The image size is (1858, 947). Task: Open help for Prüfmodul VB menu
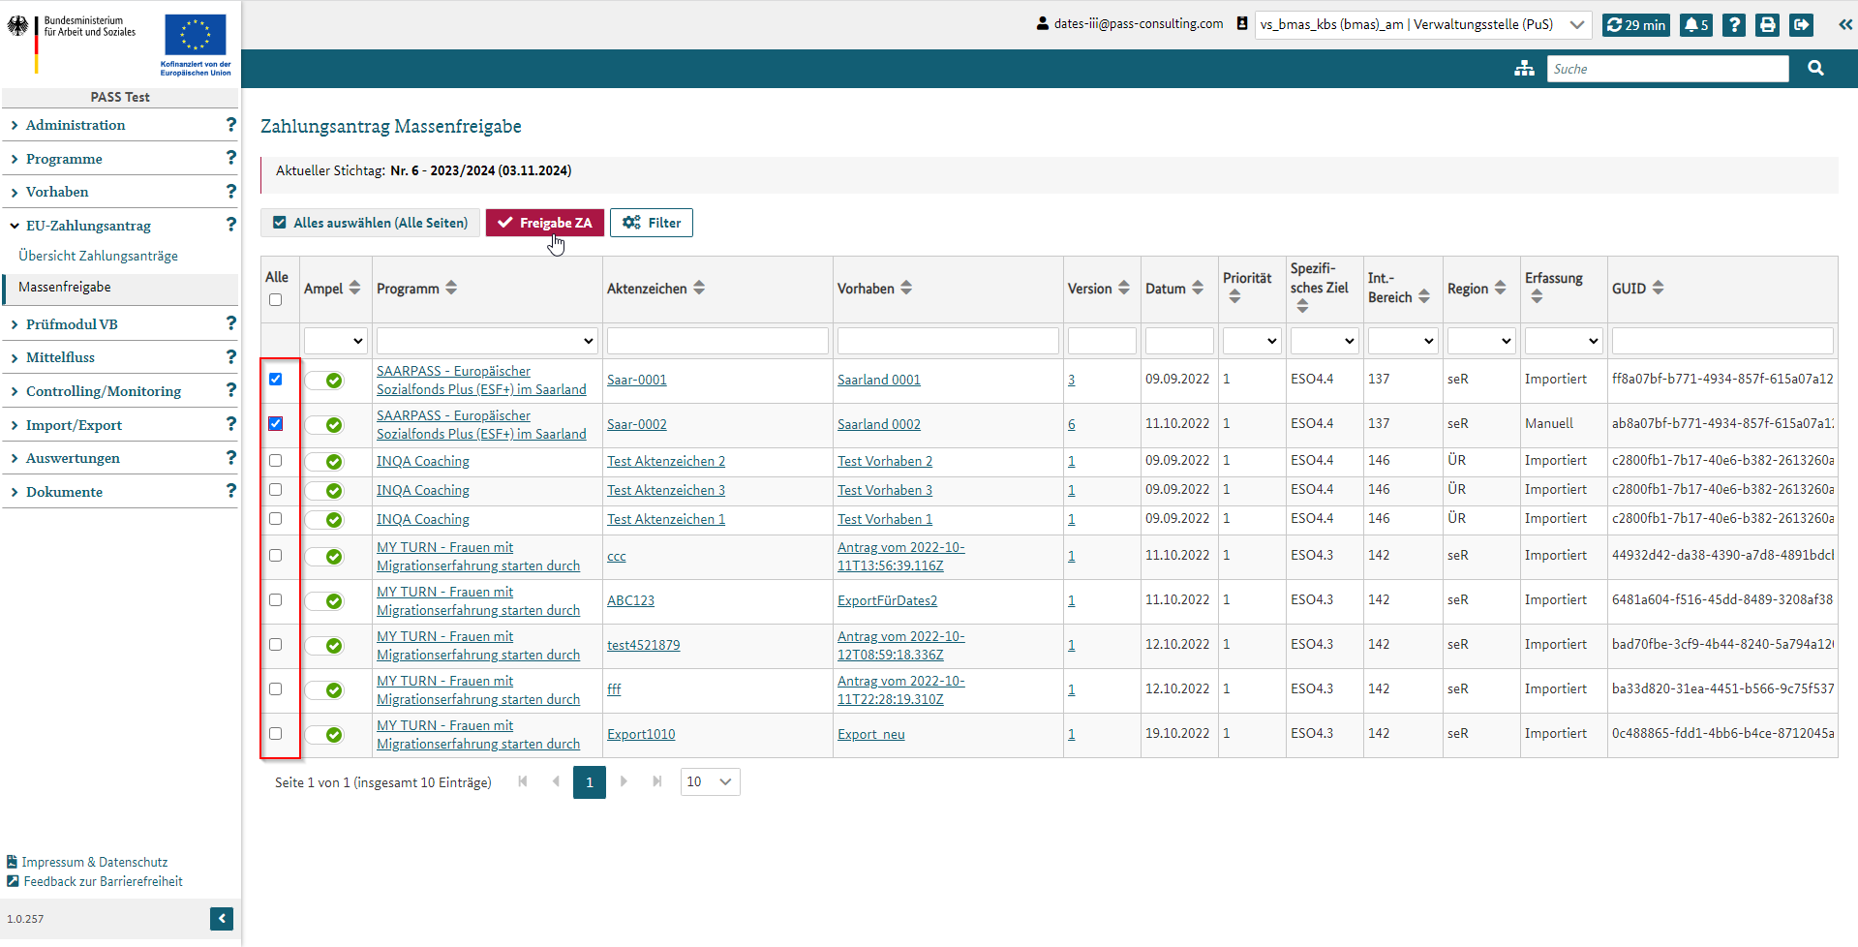[x=230, y=323]
